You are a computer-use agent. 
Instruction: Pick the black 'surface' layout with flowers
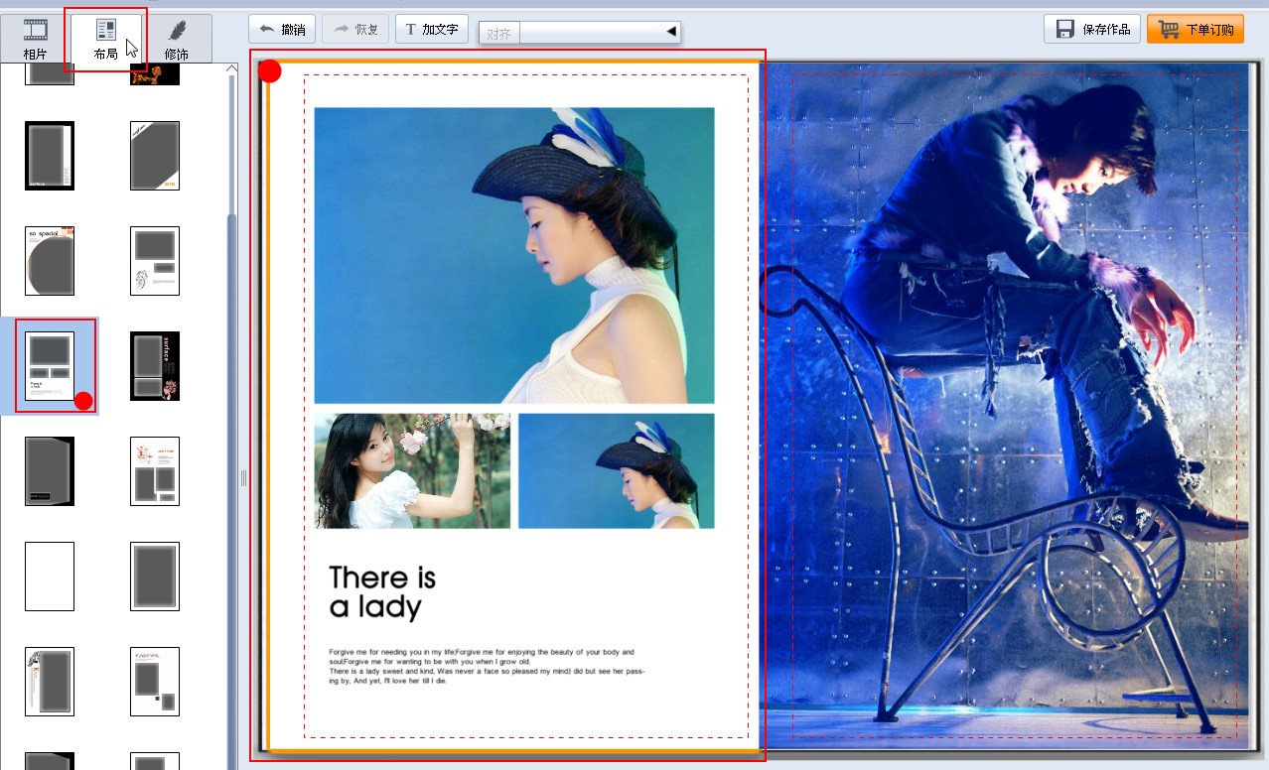point(155,366)
